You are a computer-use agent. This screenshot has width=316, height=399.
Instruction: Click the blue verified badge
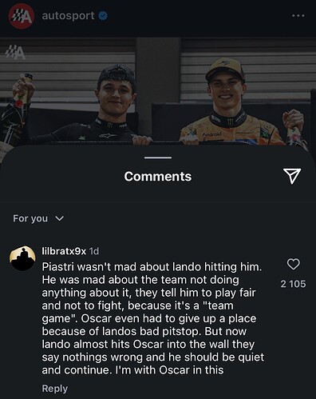(x=103, y=16)
